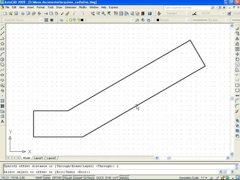This screenshot has width=240, height=180.
Task: Select the Table tool in Draw toolbar
Action: click(2, 116)
